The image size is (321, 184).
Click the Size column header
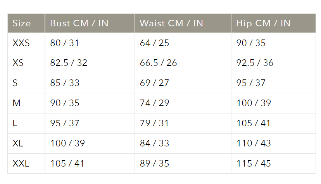[x=22, y=23]
